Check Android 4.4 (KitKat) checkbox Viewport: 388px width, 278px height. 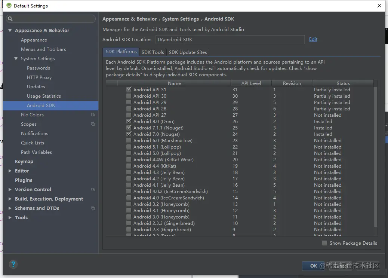tap(129, 166)
